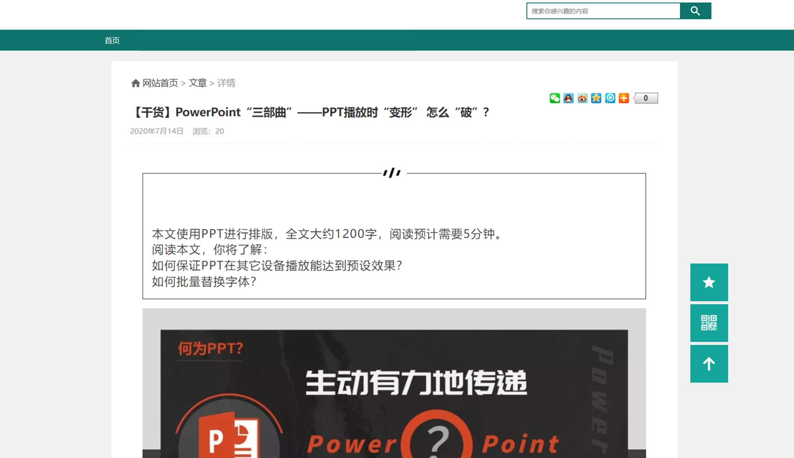Share to Qzone star icon
Image resolution: width=794 pixels, height=458 pixels.
(x=596, y=98)
